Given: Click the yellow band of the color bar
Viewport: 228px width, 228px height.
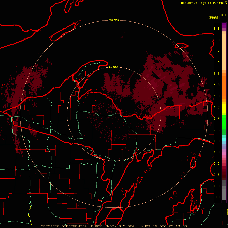Looking at the screenshot, I should coord(224,108).
